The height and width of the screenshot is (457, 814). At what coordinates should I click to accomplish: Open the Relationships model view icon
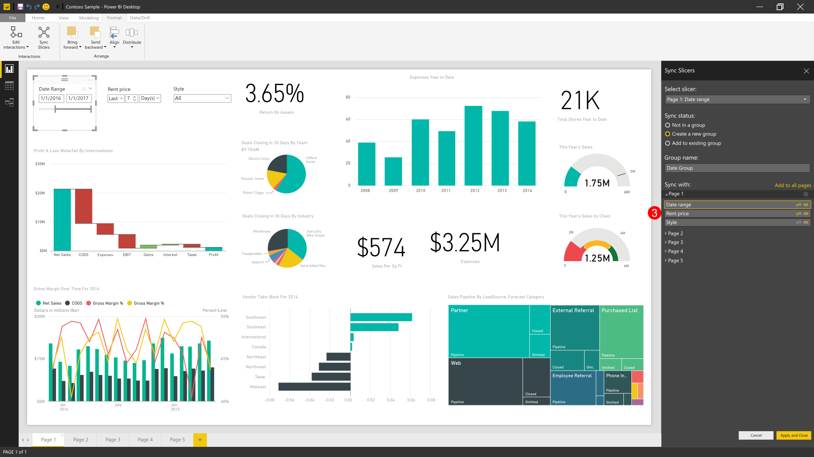pos(9,102)
